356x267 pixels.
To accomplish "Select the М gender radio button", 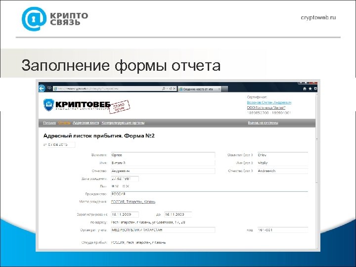I will point(113,186).
